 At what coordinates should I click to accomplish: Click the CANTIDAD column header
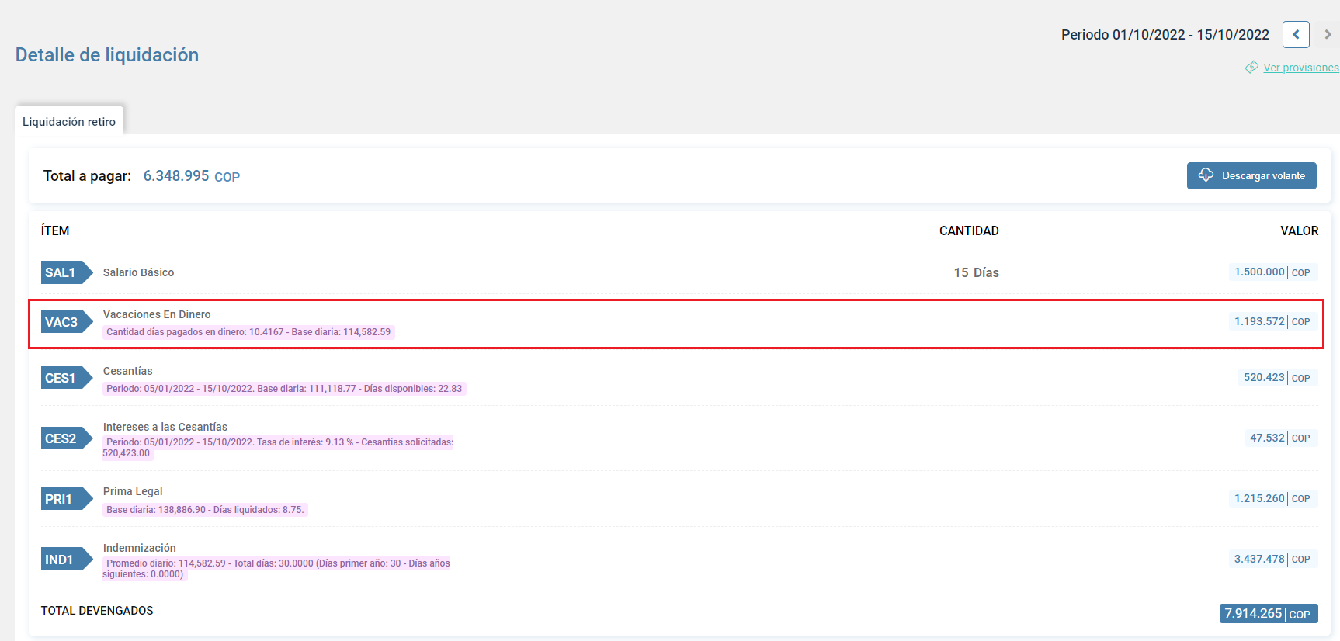[969, 230]
